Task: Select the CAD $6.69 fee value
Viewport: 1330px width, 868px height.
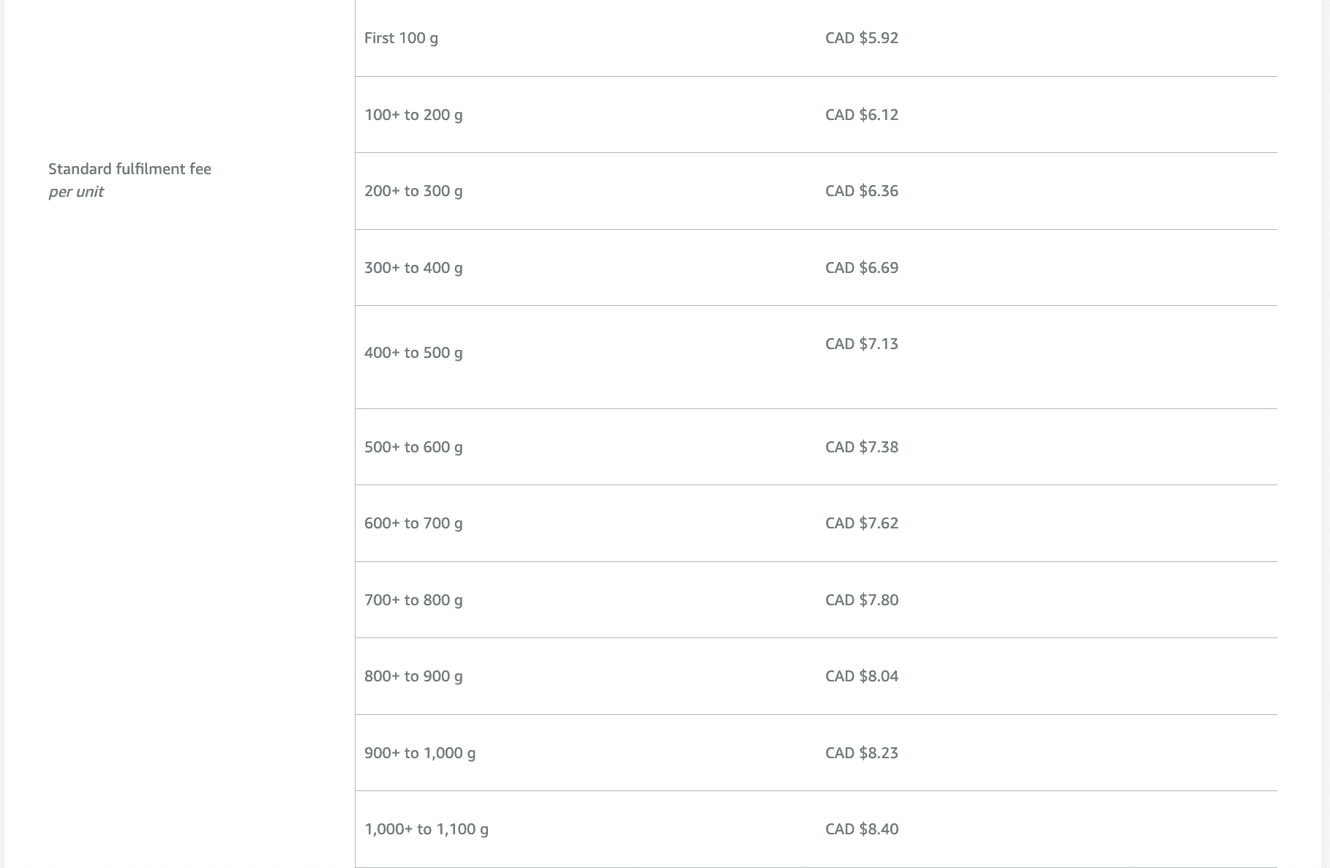Action: (861, 268)
